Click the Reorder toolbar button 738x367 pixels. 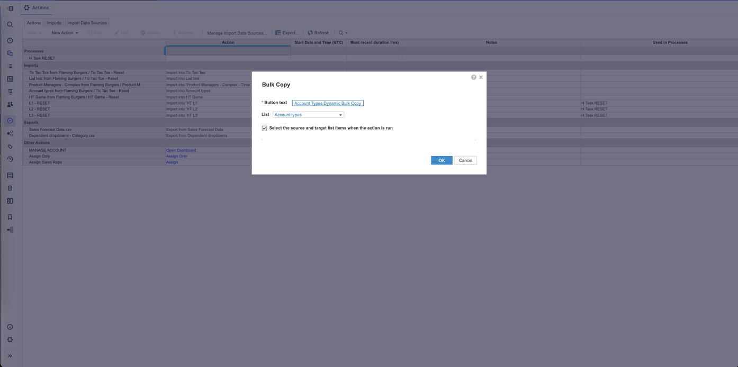pos(183,33)
